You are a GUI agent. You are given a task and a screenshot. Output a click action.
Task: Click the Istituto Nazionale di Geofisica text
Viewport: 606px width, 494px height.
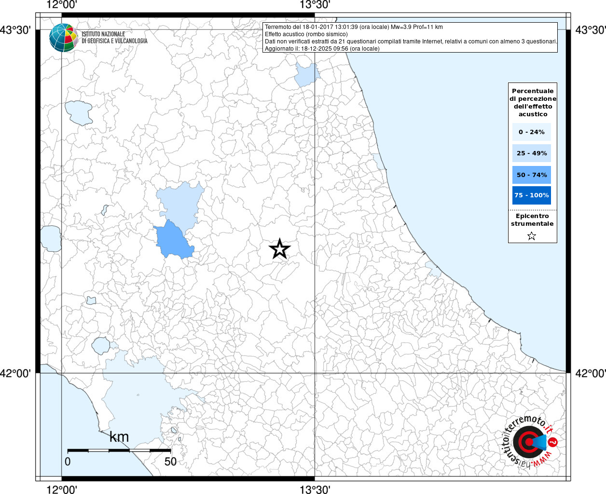[114, 38]
